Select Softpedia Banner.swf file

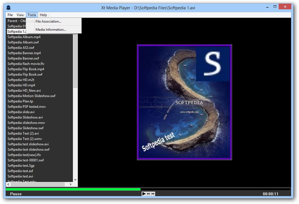pos(23,58)
